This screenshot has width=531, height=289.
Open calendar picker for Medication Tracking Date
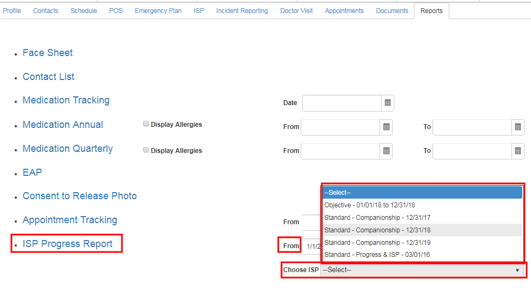pyautogui.click(x=388, y=103)
